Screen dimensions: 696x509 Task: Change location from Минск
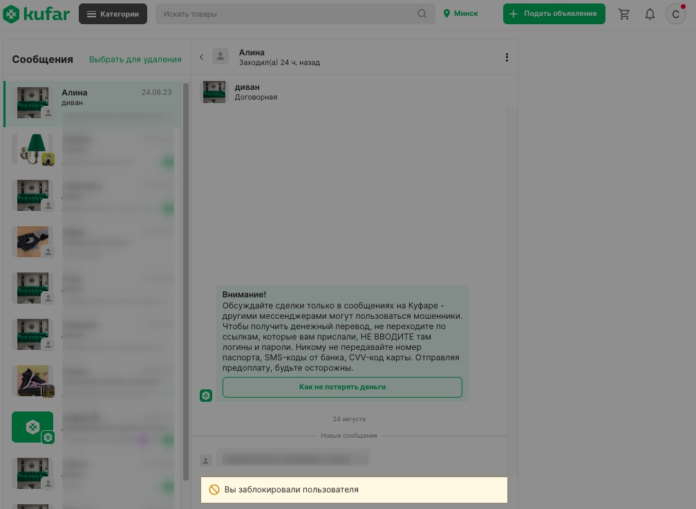coord(461,14)
